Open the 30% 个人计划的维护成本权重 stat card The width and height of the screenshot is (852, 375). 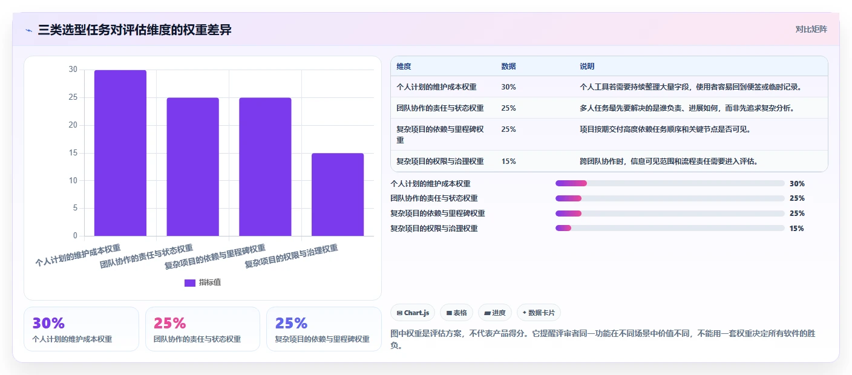tap(81, 329)
